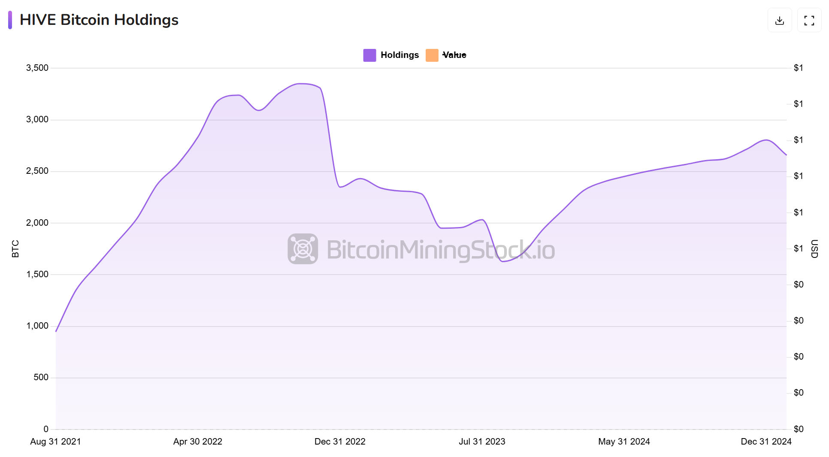Viewport: 829px width, 457px height.
Task: Enable the struck-through Value legend label
Action: (x=454, y=55)
